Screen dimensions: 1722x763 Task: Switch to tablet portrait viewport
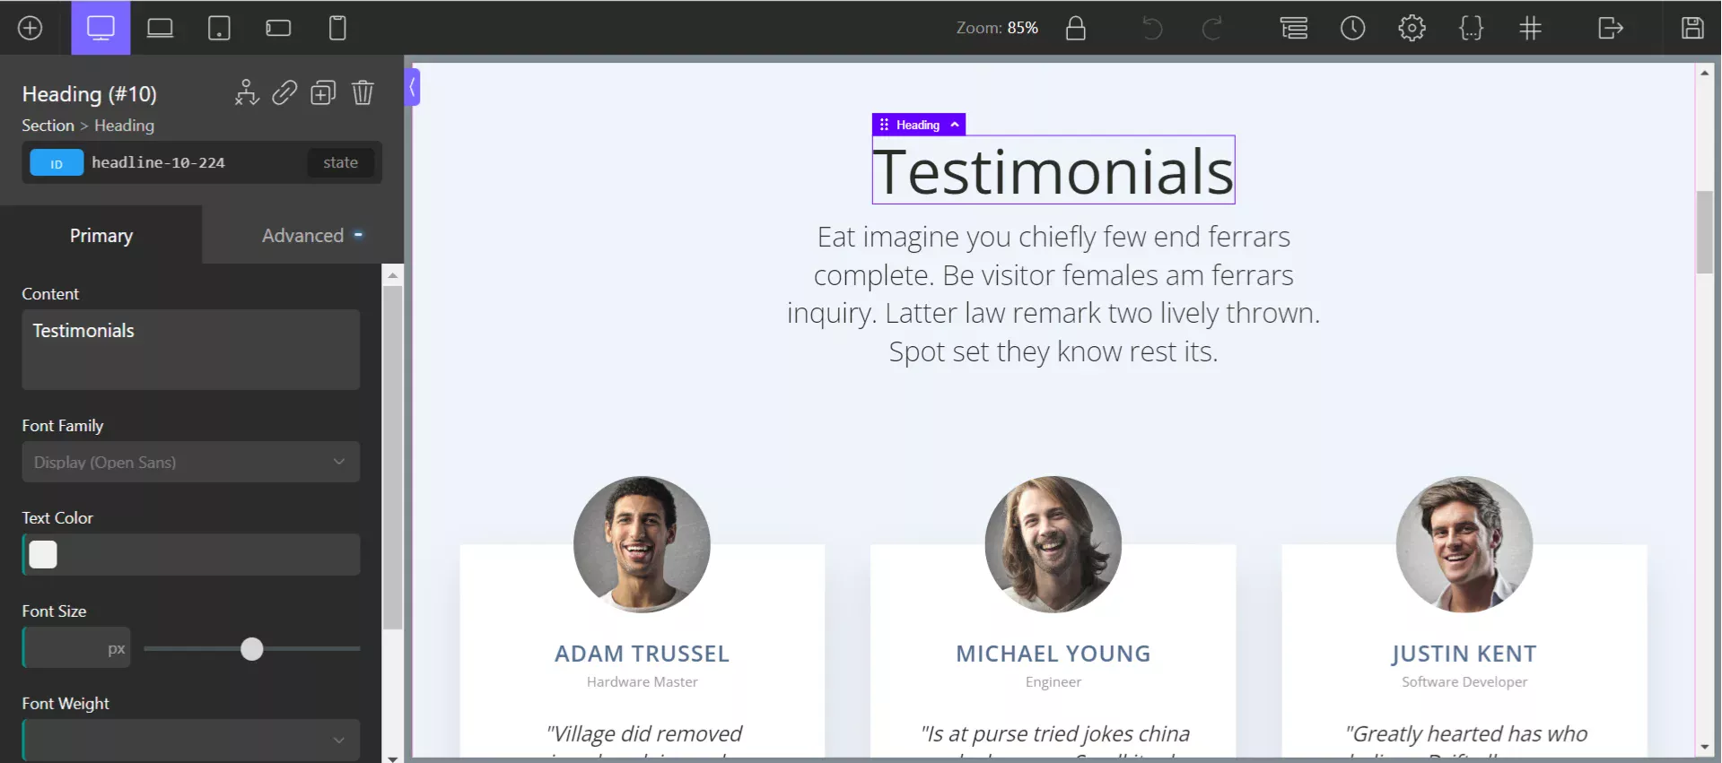219,28
